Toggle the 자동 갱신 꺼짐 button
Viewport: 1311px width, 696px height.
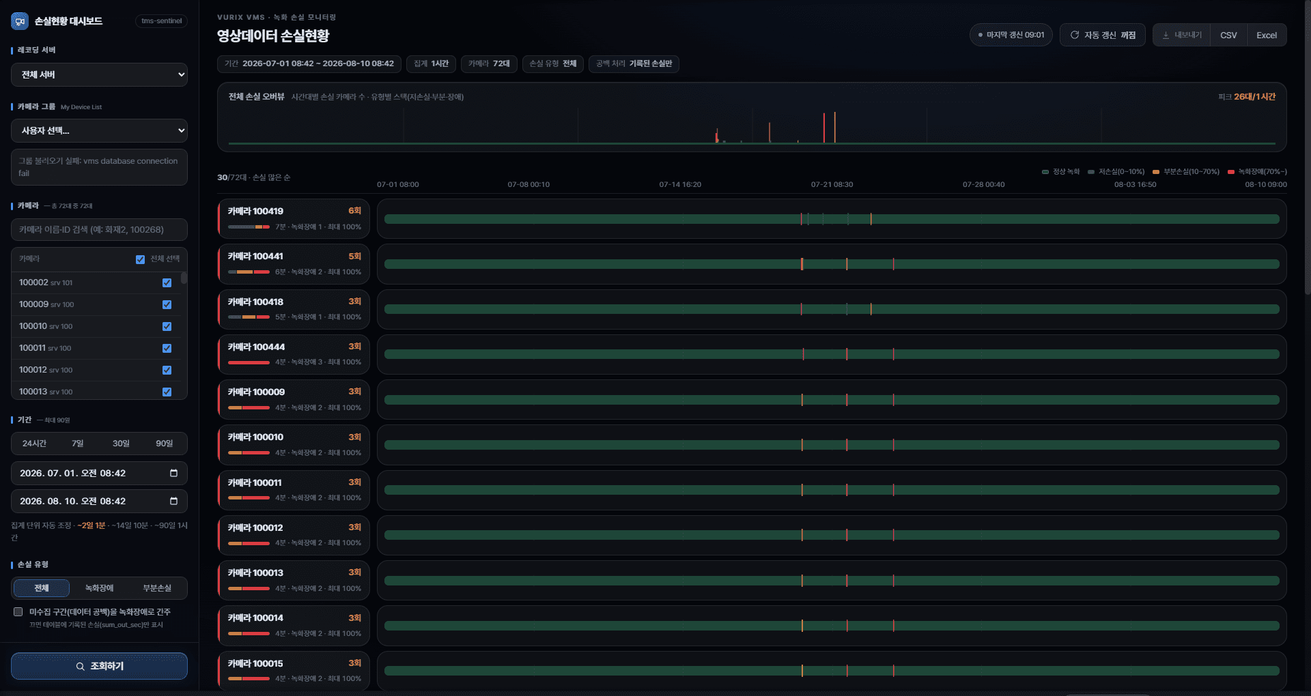(1102, 35)
